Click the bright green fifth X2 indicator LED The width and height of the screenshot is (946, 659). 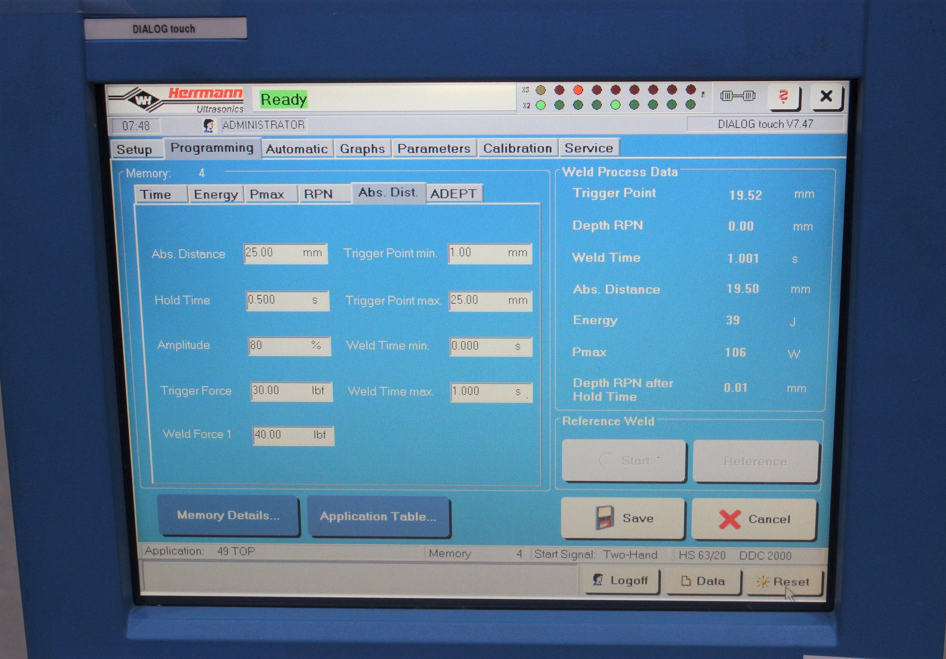(616, 105)
